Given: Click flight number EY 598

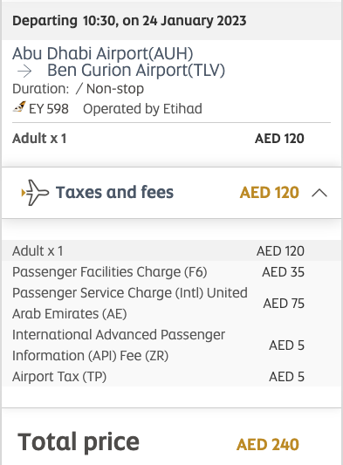Looking at the screenshot, I should click(x=49, y=108).
